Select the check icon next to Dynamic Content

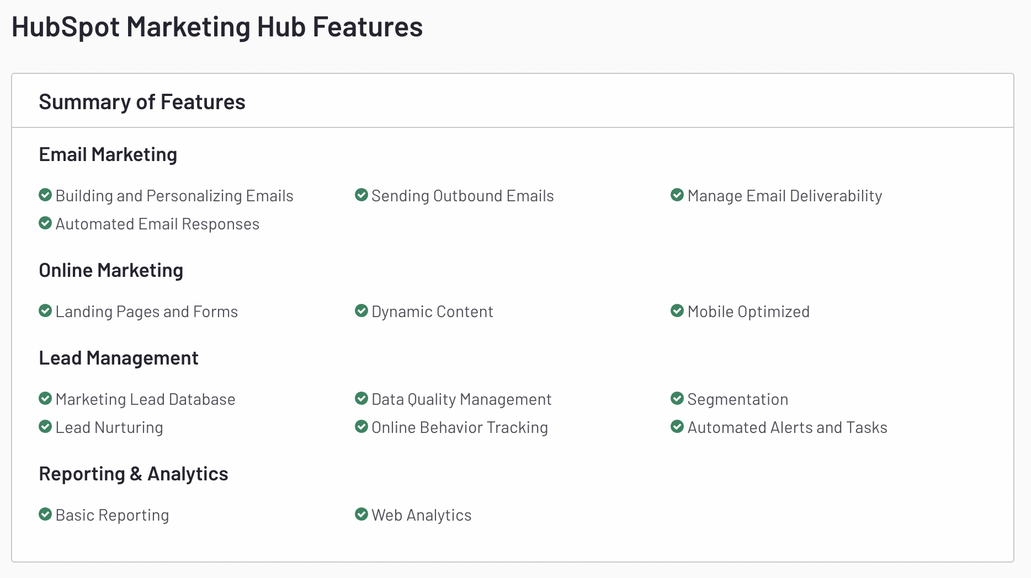pyautogui.click(x=362, y=311)
